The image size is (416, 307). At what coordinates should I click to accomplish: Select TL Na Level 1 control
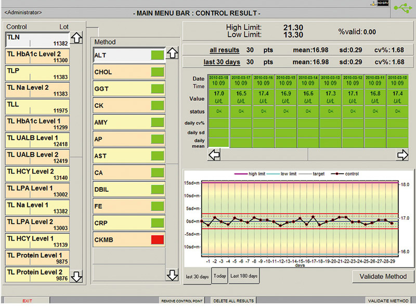tap(37, 207)
